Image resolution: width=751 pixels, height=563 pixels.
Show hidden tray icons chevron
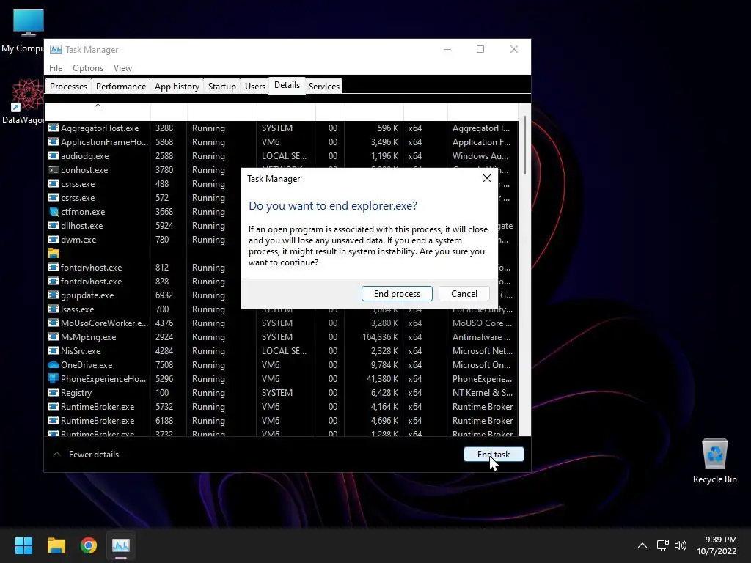click(x=642, y=545)
